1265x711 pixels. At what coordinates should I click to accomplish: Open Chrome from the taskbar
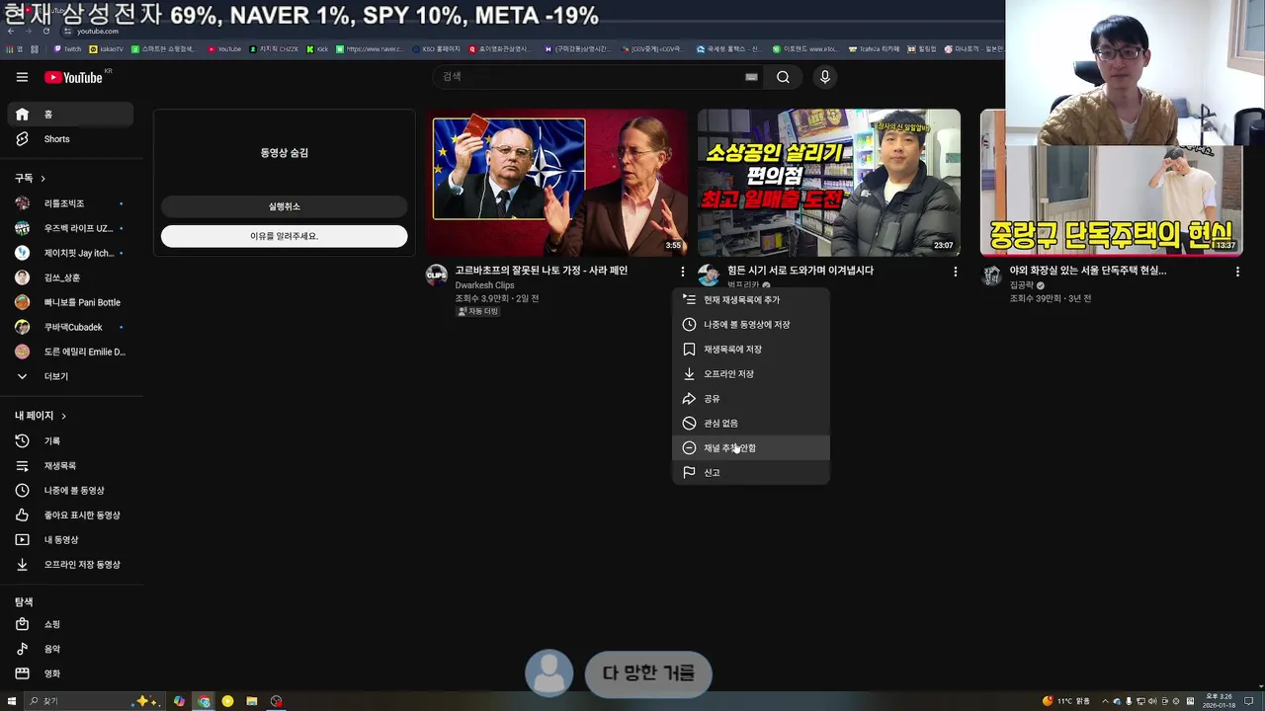tap(204, 701)
